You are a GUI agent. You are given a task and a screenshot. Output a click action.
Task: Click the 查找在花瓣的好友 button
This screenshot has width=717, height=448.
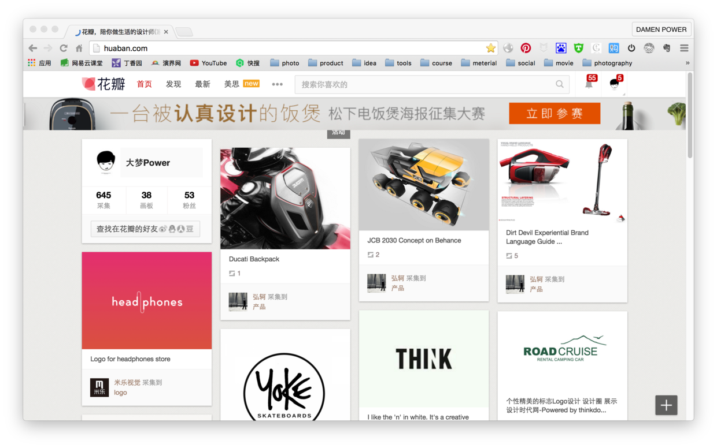point(145,229)
